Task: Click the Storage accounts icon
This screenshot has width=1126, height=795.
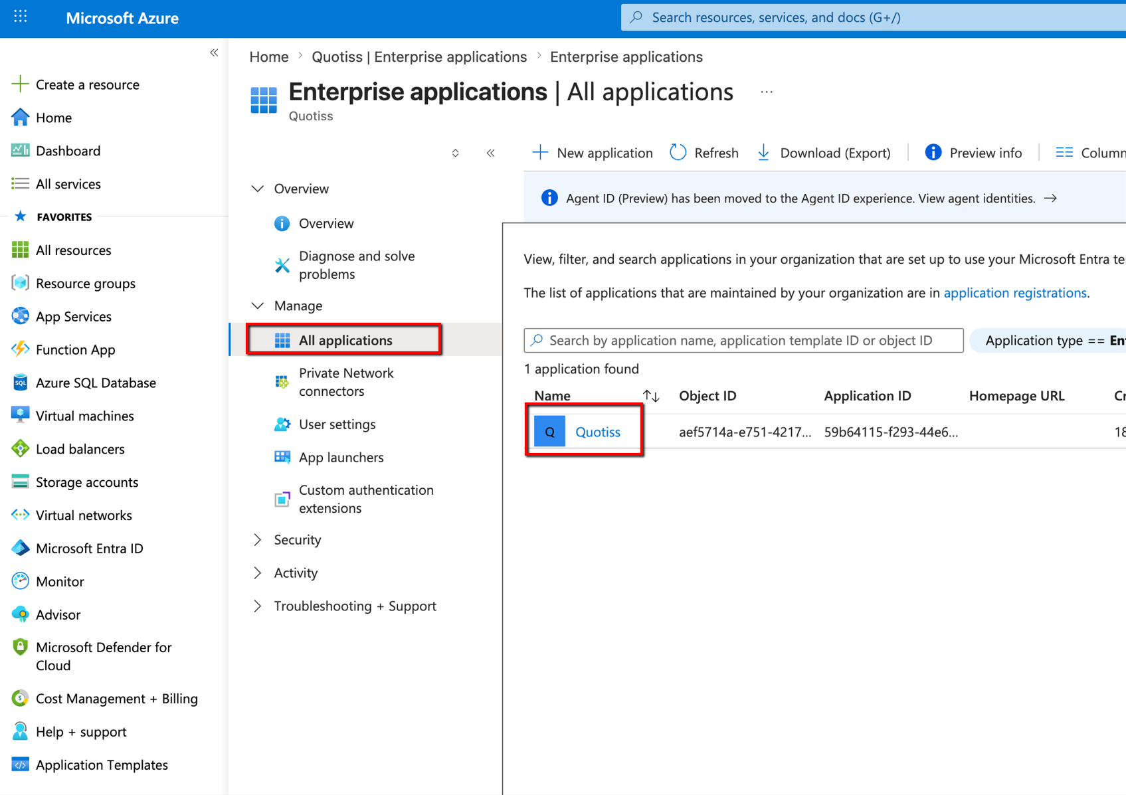Action: tap(21, 482)
